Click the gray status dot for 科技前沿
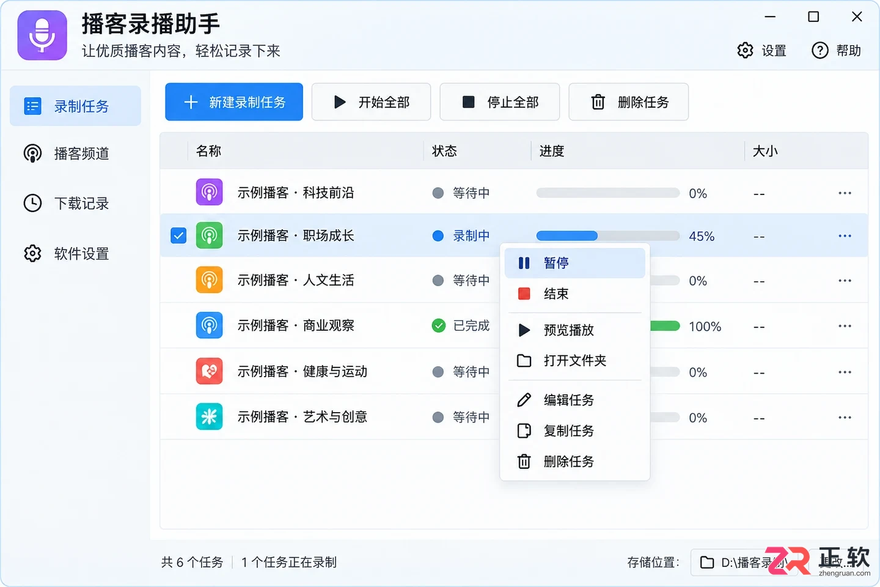Screen dimensions: 880x587 [x=438, y=193]
